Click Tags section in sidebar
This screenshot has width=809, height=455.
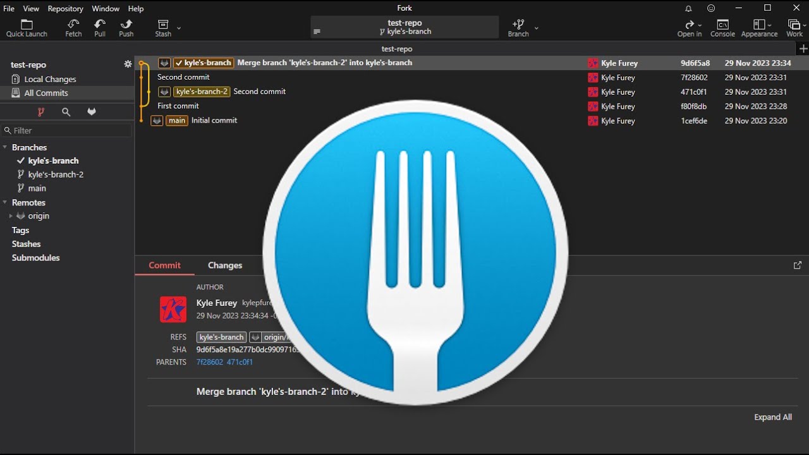tap(20, 230)
